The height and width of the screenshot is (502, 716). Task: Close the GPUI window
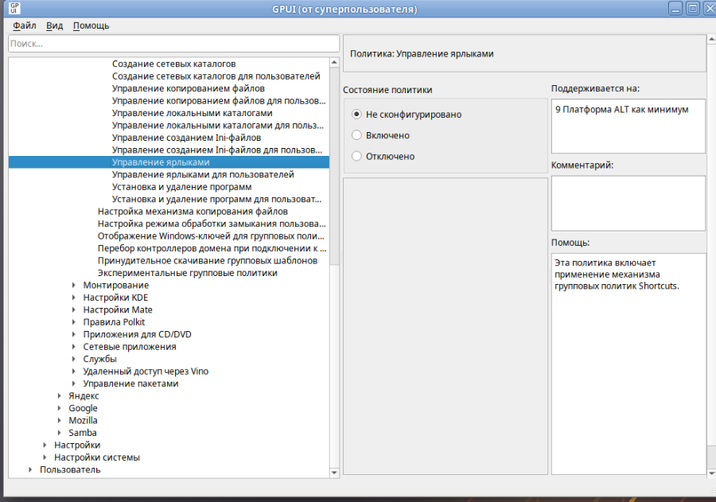710,8
